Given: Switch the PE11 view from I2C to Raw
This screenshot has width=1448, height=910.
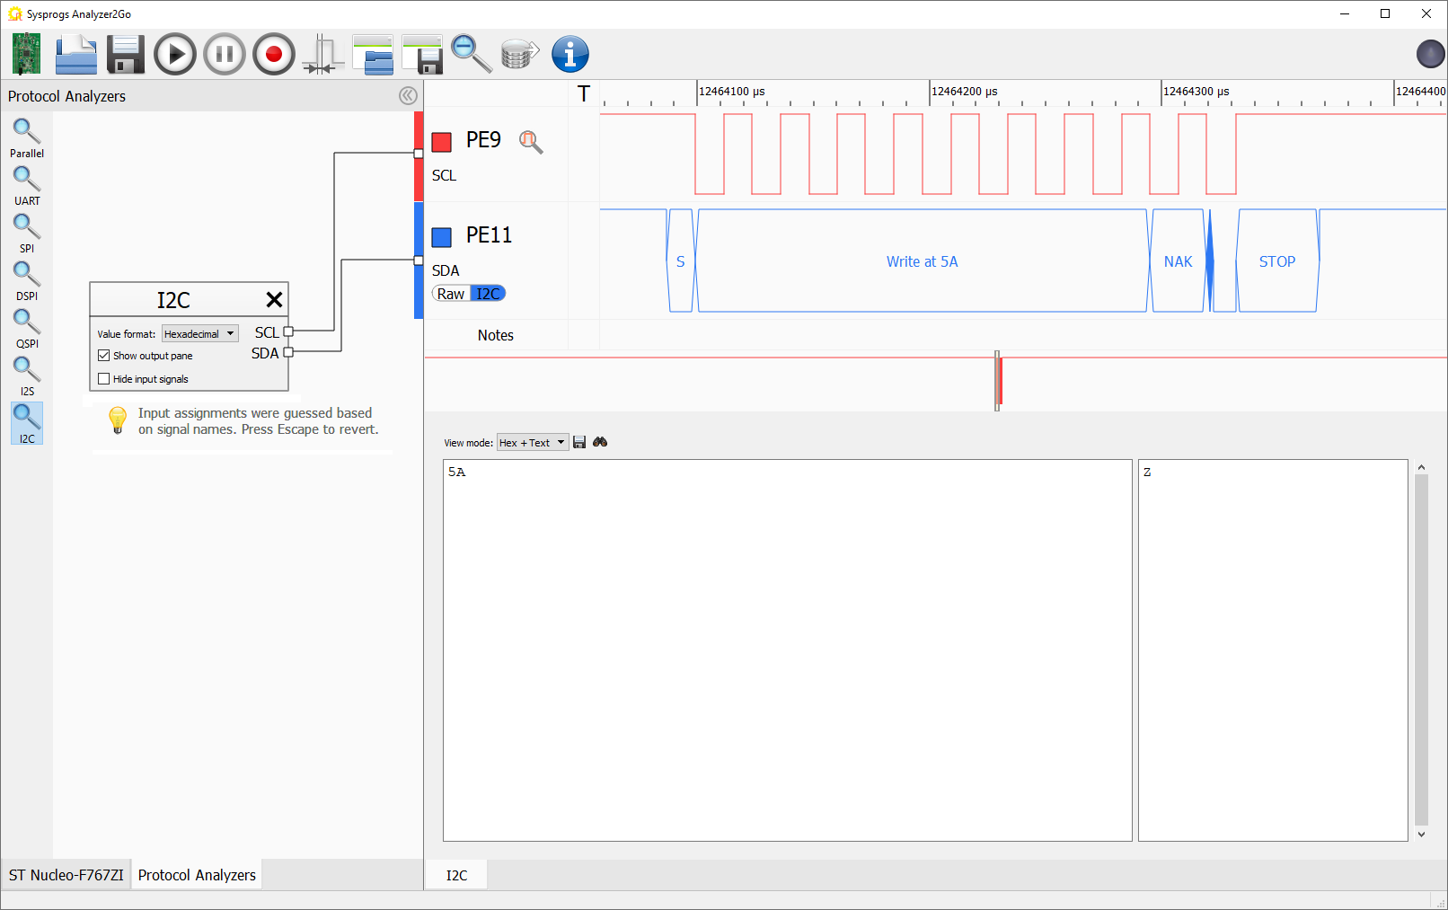Looking at the screenshot, I should point(450,293).
